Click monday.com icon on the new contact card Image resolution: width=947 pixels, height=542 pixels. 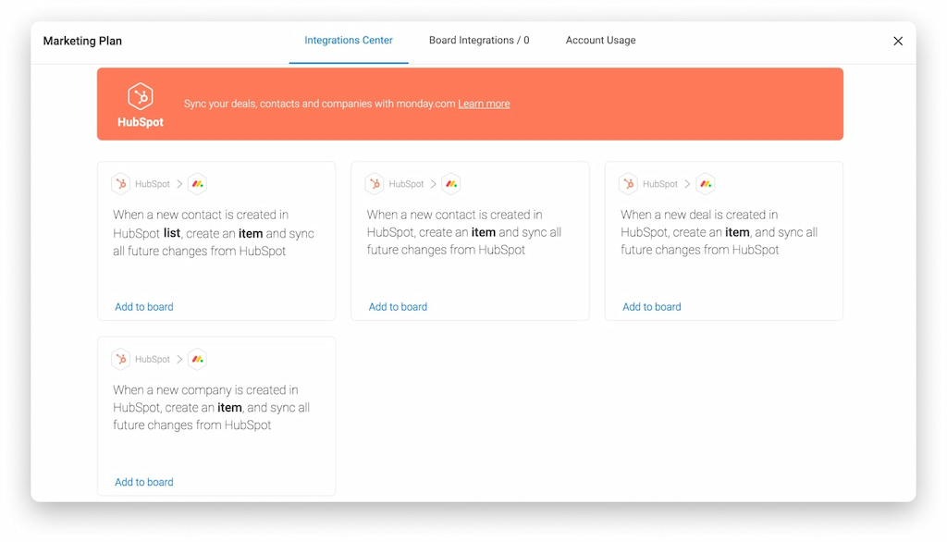click(x=450, y=184)
